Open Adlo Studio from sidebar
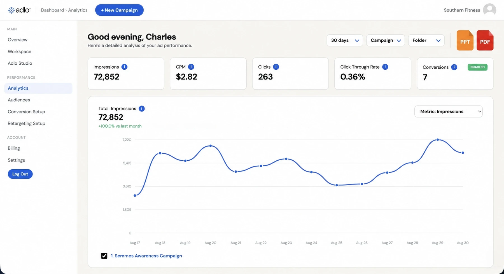 coord(20,63)
